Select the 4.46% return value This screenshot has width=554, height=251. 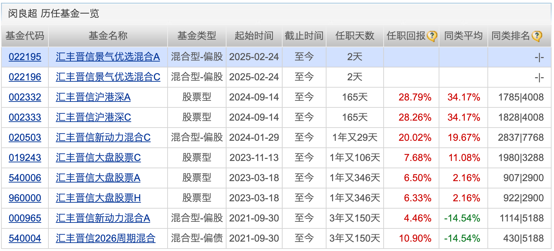[418, 218]
